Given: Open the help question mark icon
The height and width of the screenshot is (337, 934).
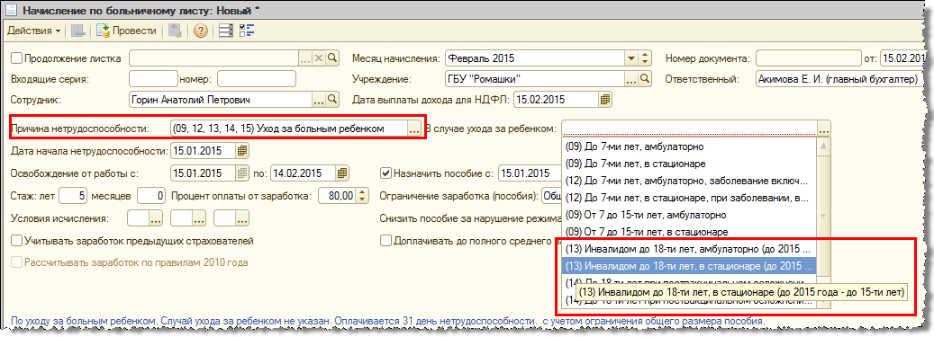Looking at the screenshot, I should click(201, 31).
